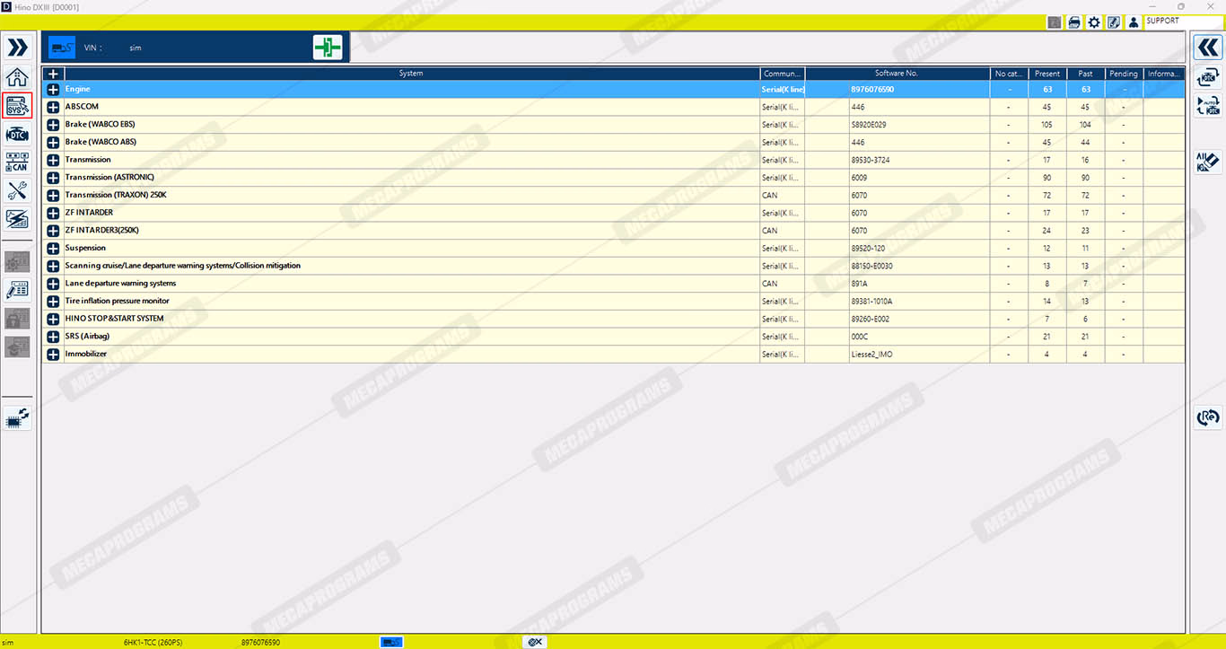This screenshot has height=649, width=1226.
Task: Open the electrical diagnostics icon with lightning bolt
Action: pos(17,218)
